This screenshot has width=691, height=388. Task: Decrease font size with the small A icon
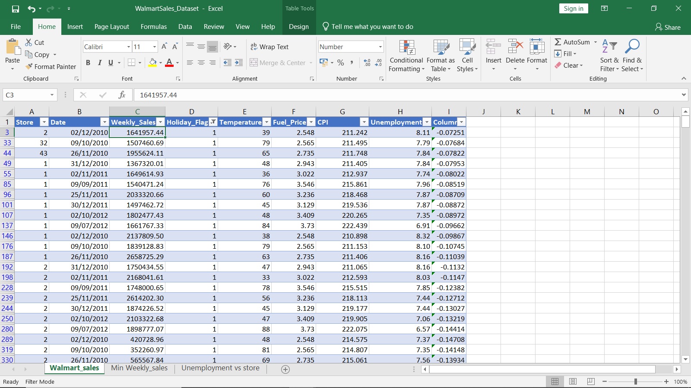(x=175, y=47)
